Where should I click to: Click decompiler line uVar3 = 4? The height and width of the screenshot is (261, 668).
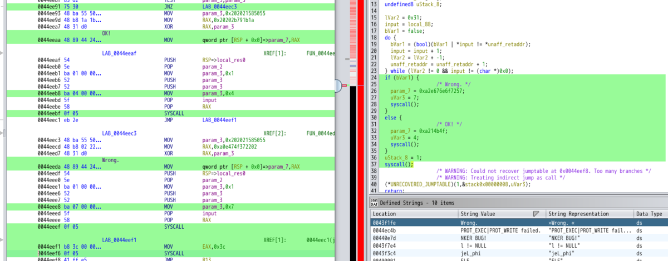point(405,138)
